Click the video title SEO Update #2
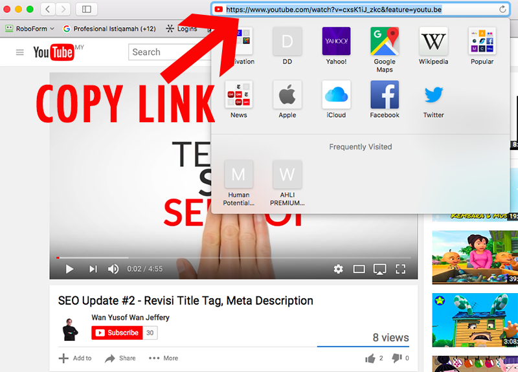This screenshot has width=518, height=372. click(185, 301)
